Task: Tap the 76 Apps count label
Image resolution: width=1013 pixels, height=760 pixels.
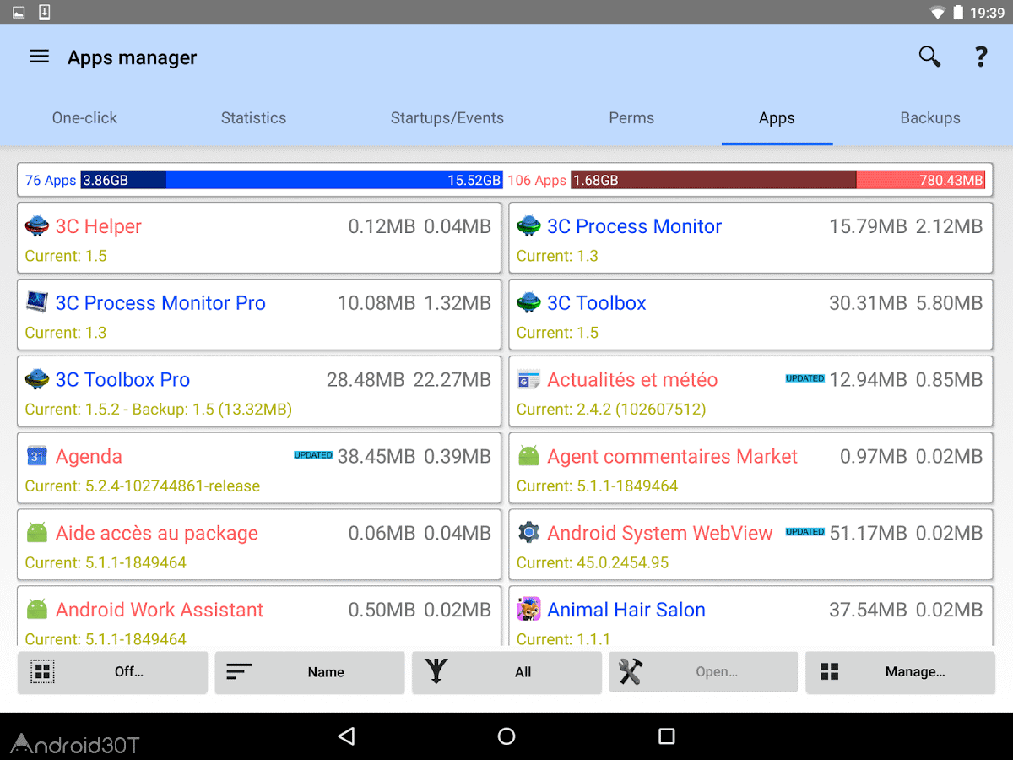Action: pos(51,180)
